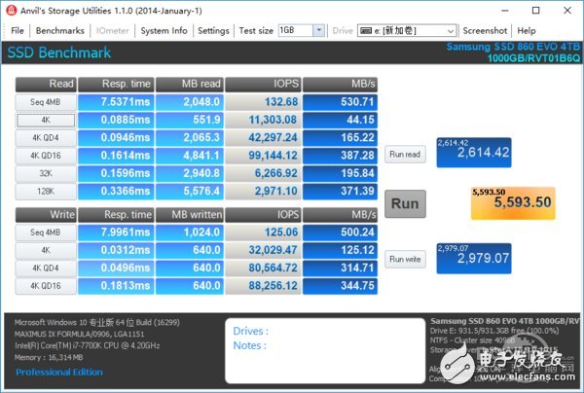Expand the Test size dropdown
The image size is (584, 393).
pyautogui.click(x=318, y=31)
